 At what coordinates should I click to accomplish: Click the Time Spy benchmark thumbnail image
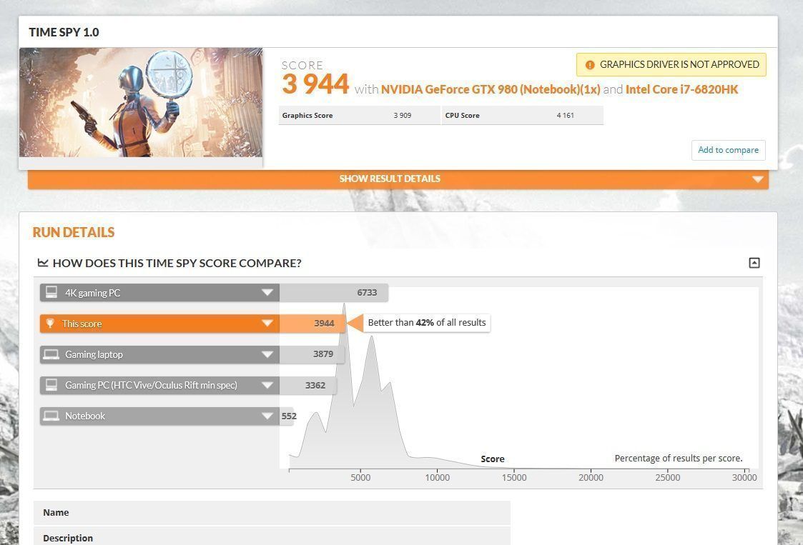pyautogui.click(x=141, y=102)
